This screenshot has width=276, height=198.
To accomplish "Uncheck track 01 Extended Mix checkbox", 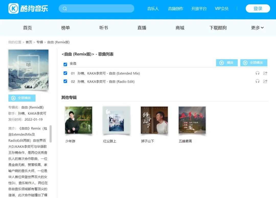I will 65,73.
